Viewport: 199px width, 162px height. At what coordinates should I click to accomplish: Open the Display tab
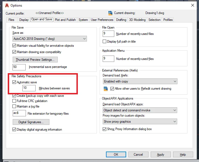click(24, 20)
